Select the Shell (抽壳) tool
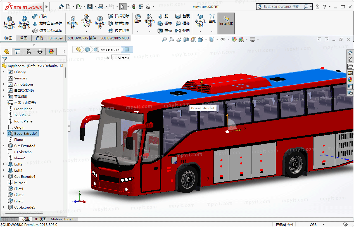The image size is (354, 227). click(165, 31)
